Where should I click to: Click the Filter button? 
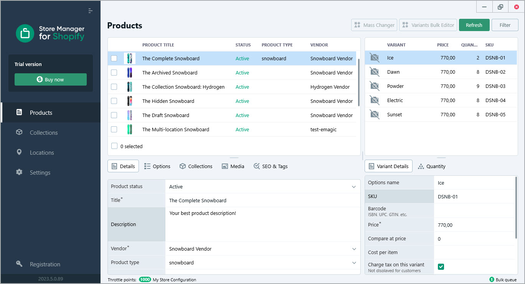(505, 25)
